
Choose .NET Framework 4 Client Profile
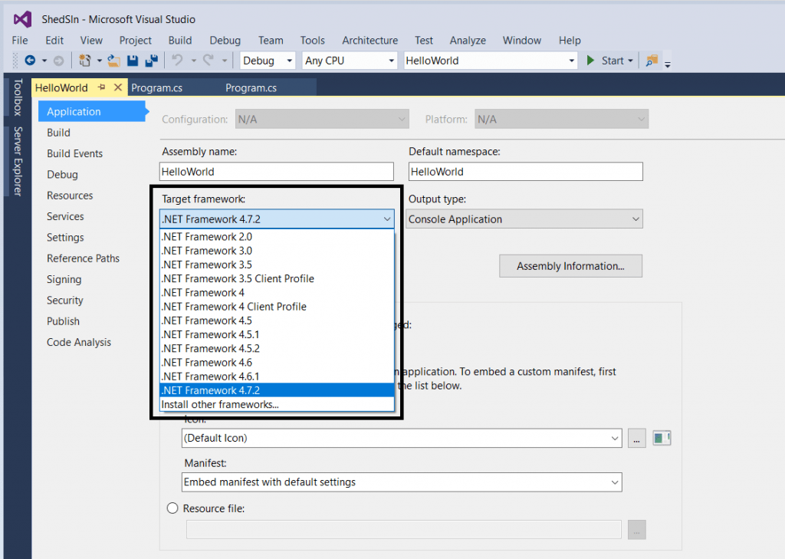click(x=277, y=307)
